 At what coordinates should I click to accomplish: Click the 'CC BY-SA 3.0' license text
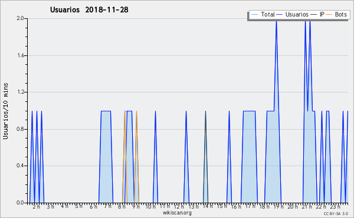[336, 214]
